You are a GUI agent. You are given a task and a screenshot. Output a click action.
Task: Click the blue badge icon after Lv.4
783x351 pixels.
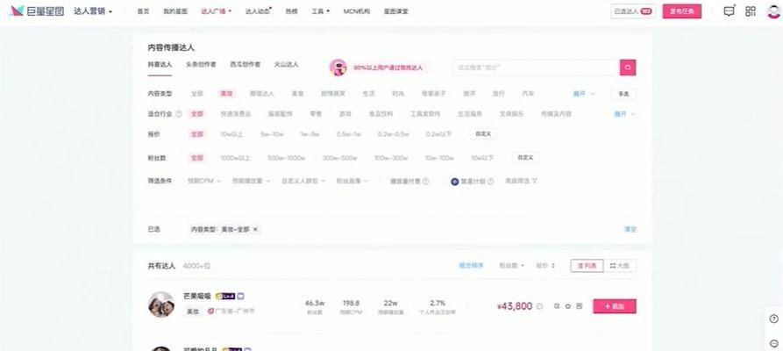click(x=241, y=296)
